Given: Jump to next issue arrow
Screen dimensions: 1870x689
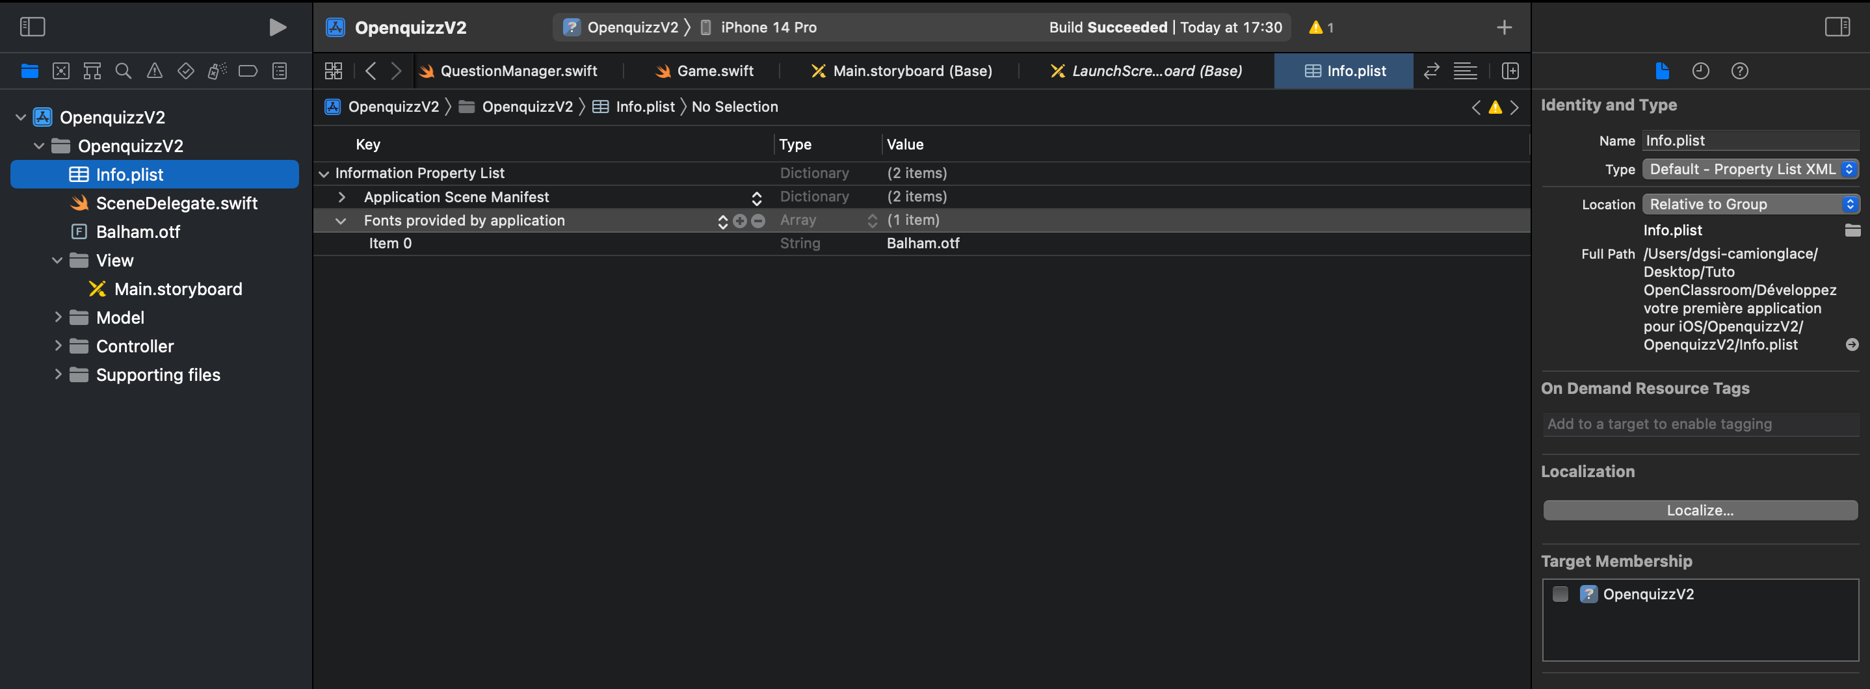Looking at the screenshot, I should pos(1514,107).
